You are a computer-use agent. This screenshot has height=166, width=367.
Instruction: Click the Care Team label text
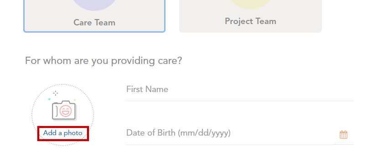94,23
